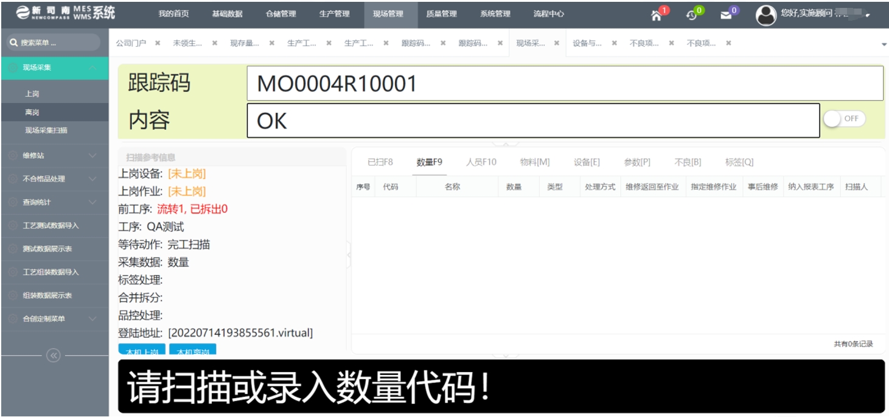Click the gear icon beside 工艺测试数据导入
The width and height of the screenshot is (889, 417).
click(x=13, y=225)
